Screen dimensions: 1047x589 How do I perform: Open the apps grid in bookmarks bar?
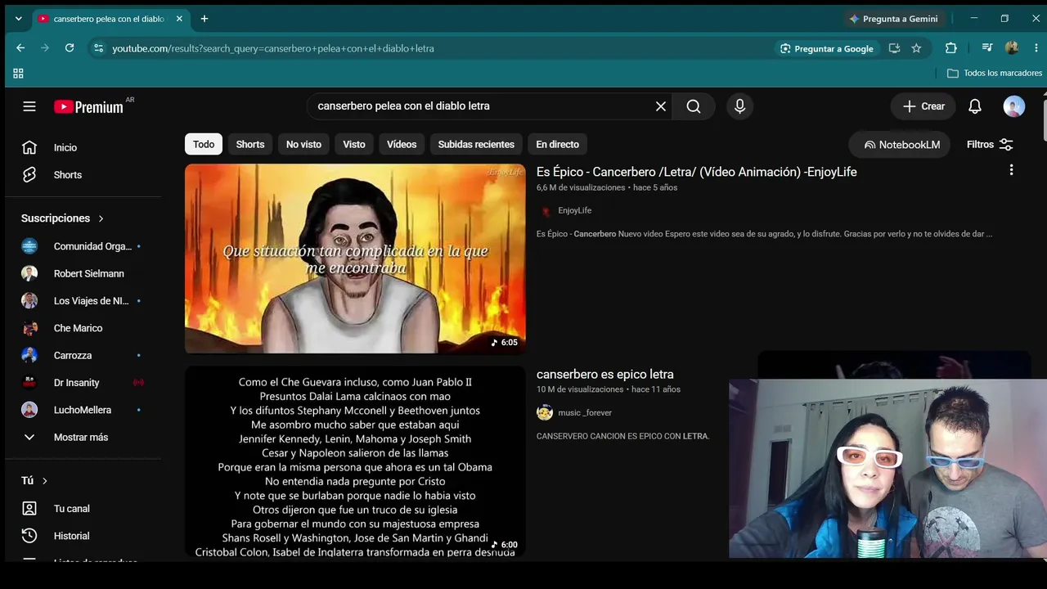coord(18,74)
